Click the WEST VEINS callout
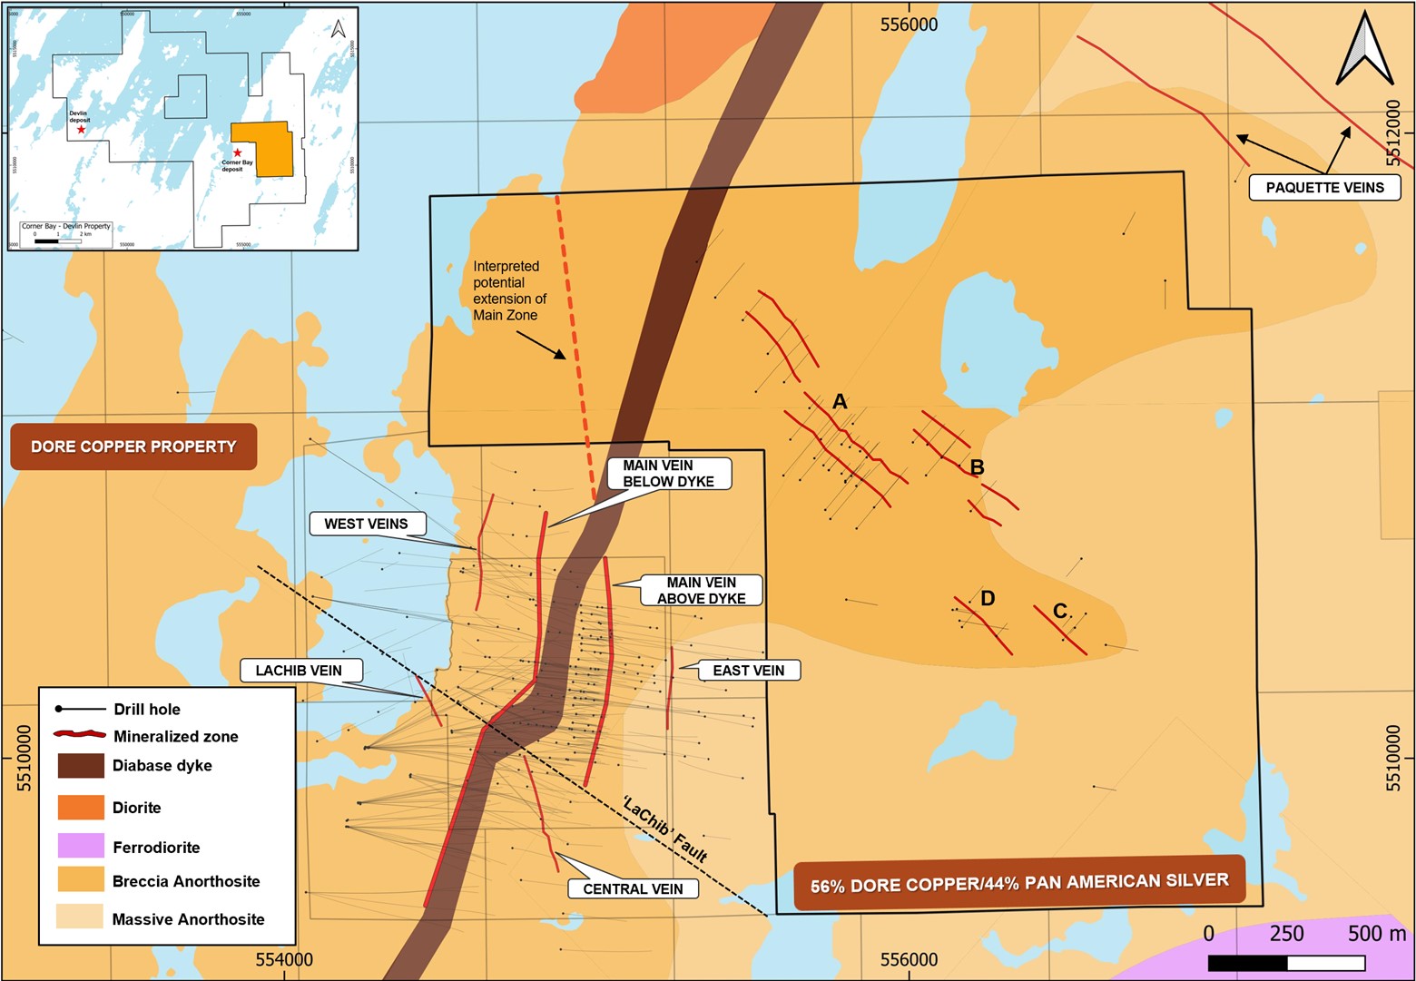Screen dimensions: 1416x981 tap(366, 524)
